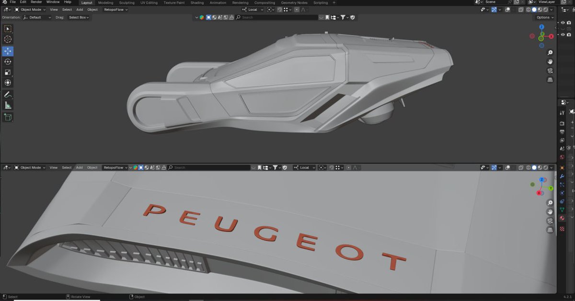575x301 pixels.
Task: Open the Texture checker properties tab
Action: [x=562, y=229]
